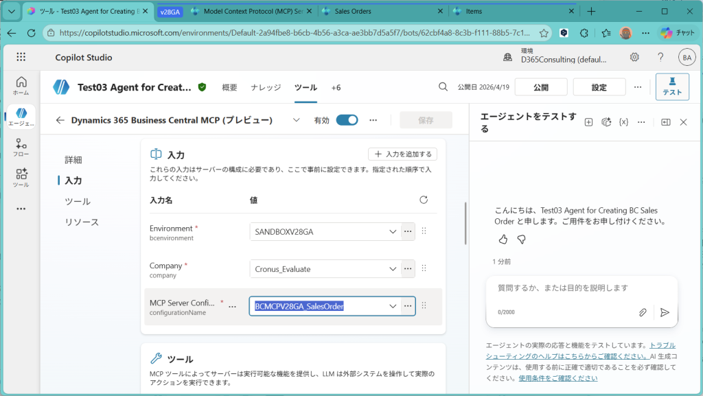The image size is (703, 396).
Task: Click thumbs up on agent greeting
Action: [503, 240]
